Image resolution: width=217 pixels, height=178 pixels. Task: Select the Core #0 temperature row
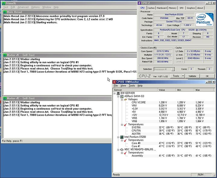tap(164, 143)
